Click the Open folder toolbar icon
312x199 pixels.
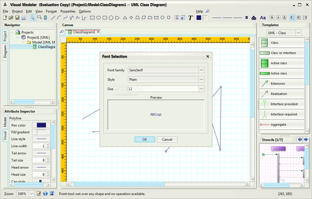11,18
